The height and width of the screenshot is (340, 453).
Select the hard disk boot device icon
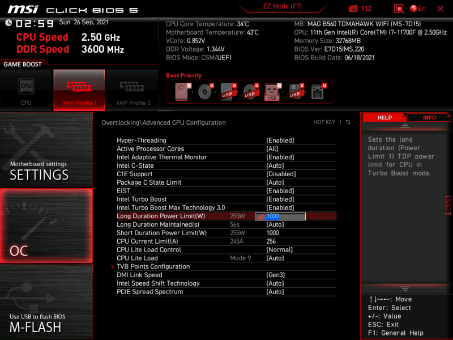click(182, 92)
